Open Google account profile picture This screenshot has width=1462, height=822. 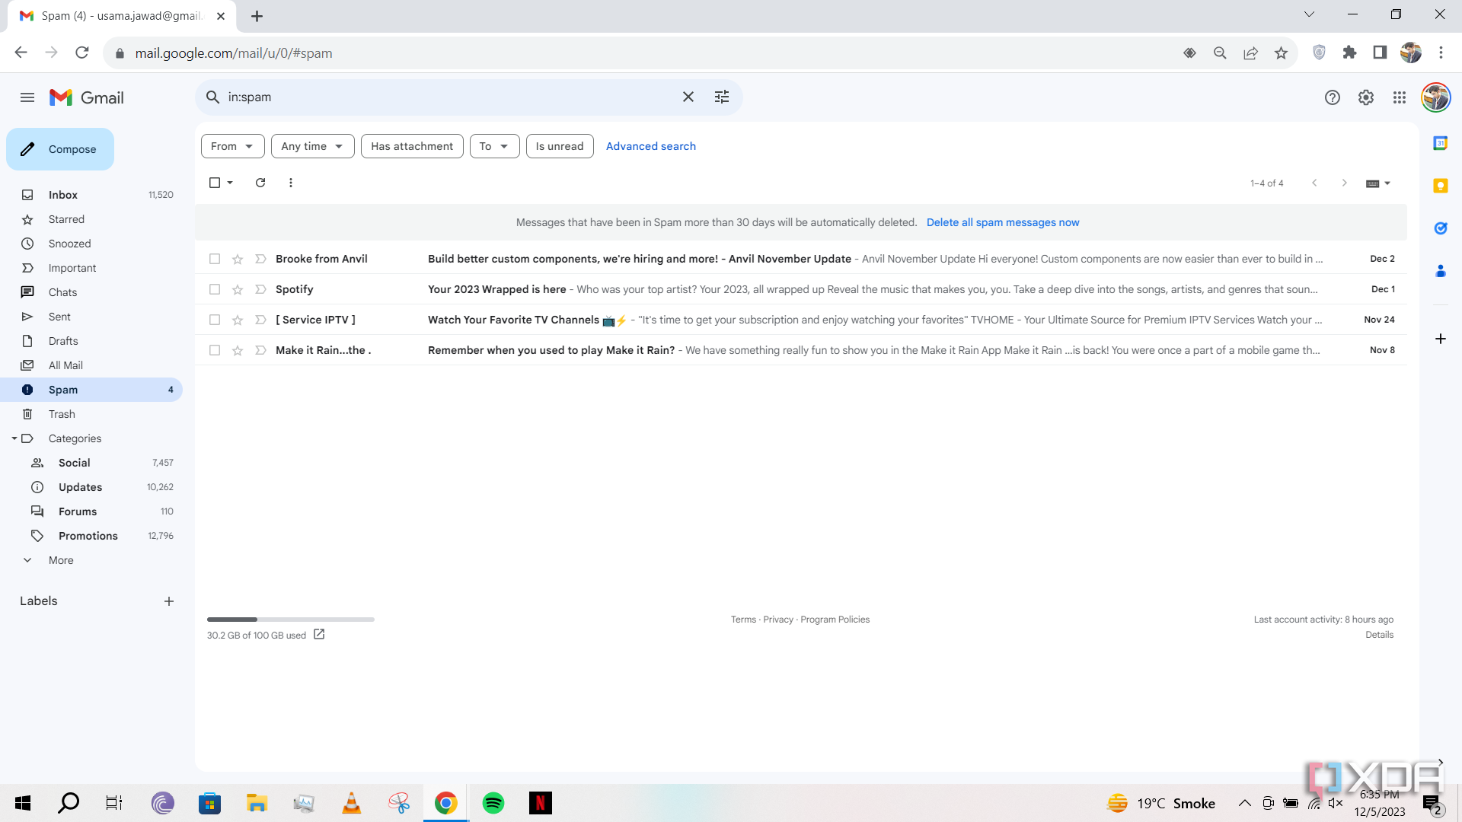pos(1436,97)
